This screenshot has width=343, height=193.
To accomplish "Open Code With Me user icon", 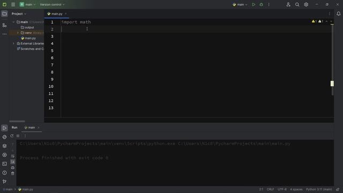I will pyautogui.click(x=288, y=4).
